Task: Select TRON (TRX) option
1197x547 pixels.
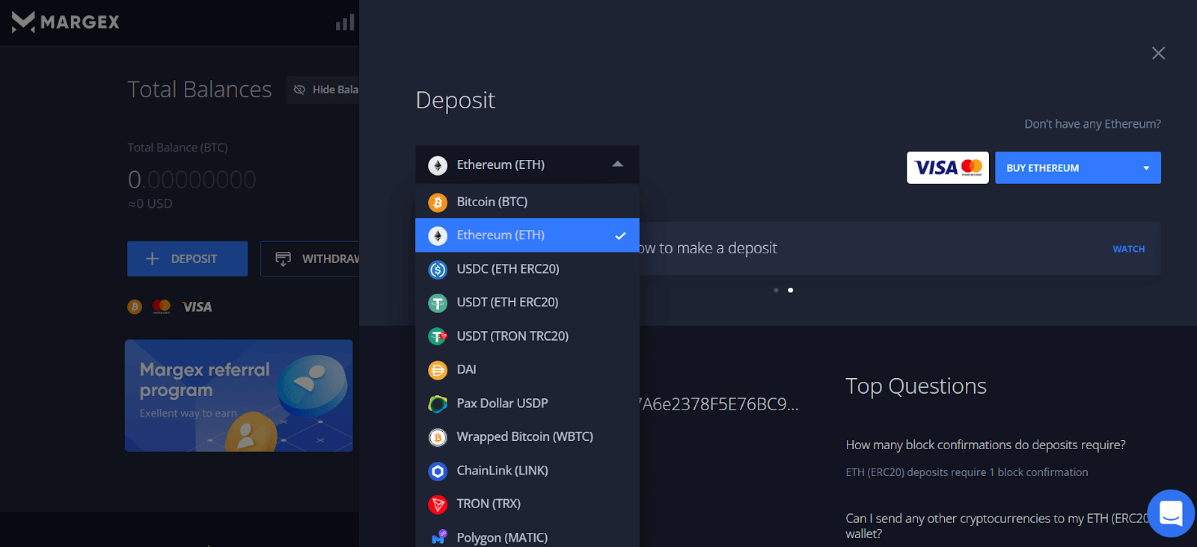Action: (527, 504)
